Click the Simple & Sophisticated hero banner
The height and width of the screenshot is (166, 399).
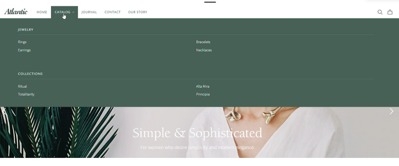pyautogui.click(x=197, y=133)
